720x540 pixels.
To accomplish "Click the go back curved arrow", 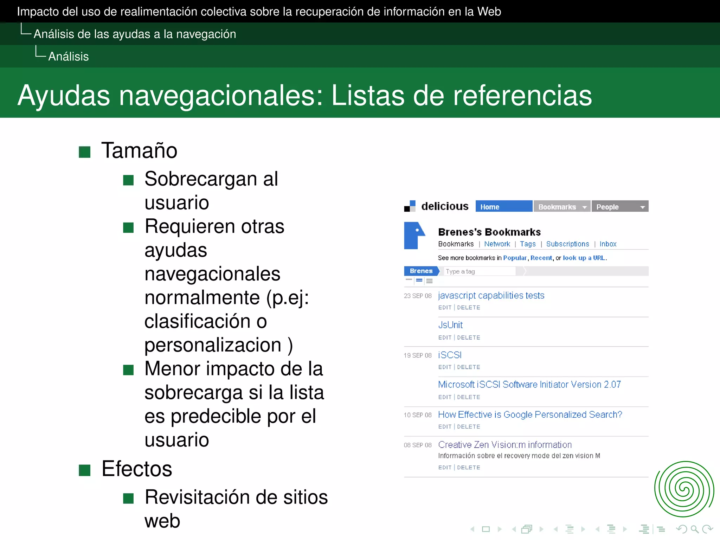I will [x=682, y=529].
